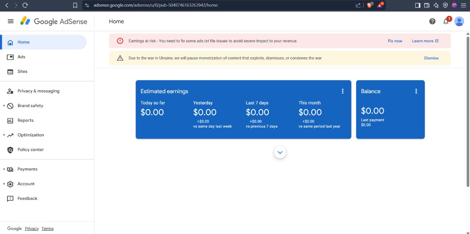This screenshot has height=234, width=470.
Task: Click the red Earnings at risk alert icon
Action: coord(120,41)
